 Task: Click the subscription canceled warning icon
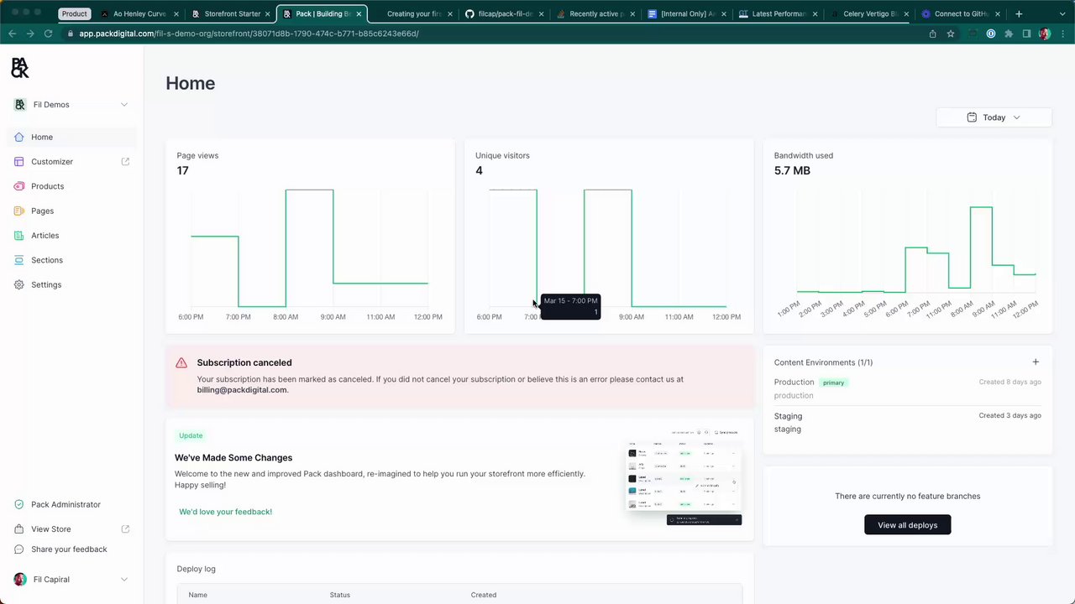pos(181,363)
